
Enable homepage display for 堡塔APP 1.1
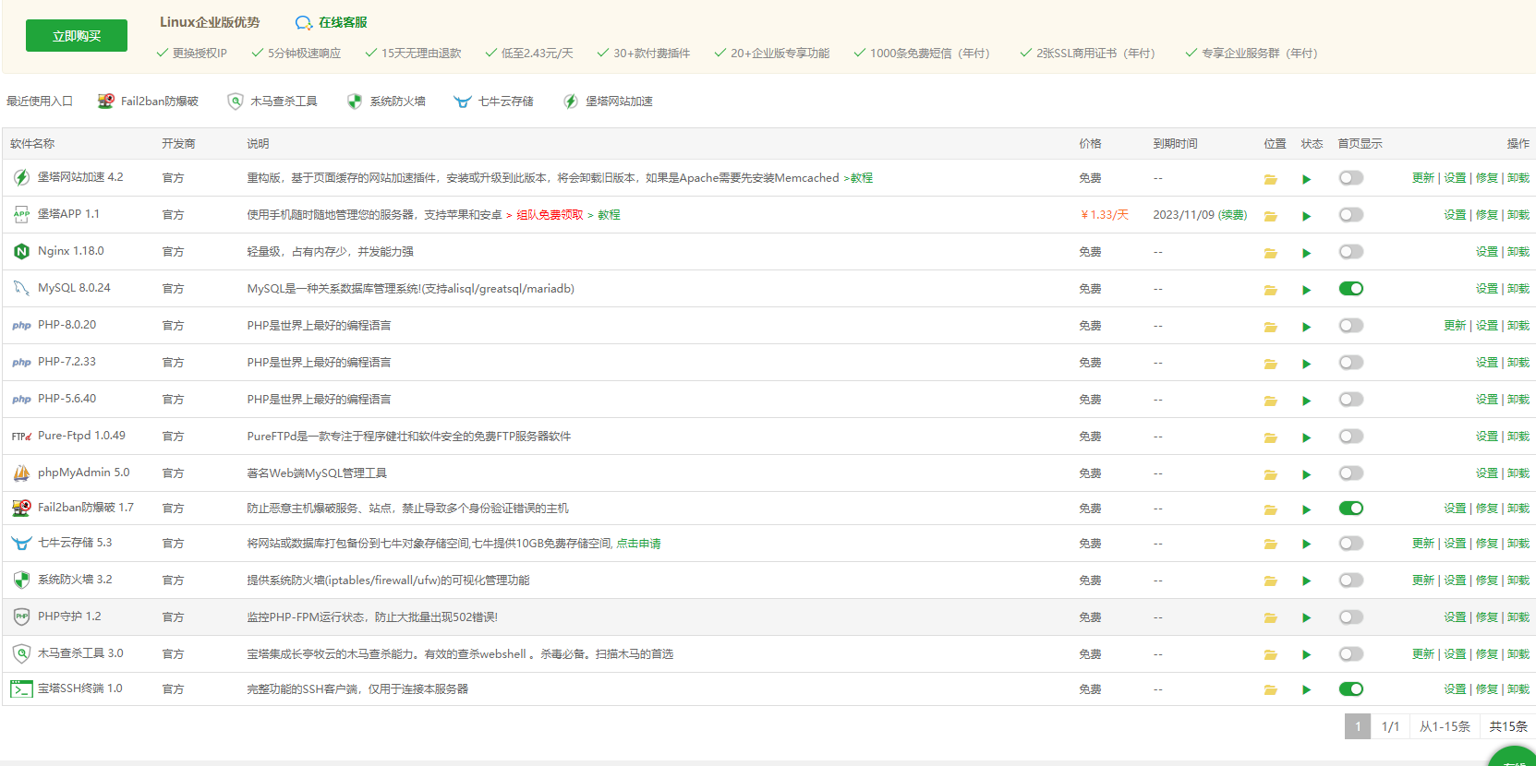click(x=1351, y=215)
